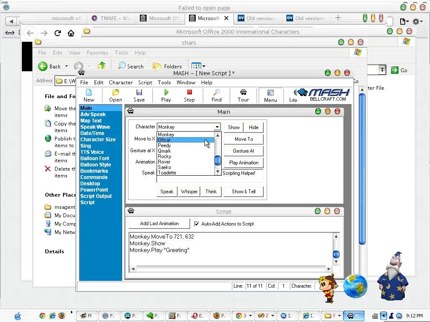Reload the browser page

58,33
